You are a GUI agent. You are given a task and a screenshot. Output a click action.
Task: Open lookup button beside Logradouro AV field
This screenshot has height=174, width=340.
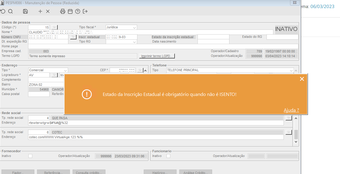[54, 75]
